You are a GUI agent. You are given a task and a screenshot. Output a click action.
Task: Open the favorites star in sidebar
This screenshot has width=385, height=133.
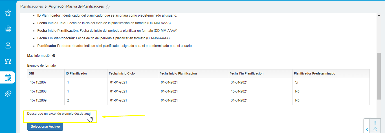pyautogui.click(x=8, y=13)
